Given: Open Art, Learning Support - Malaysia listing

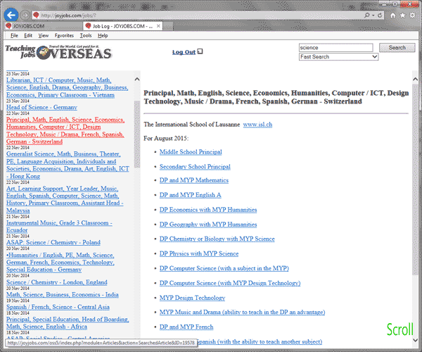Looking at the screenshot, I should [x=65, y=199].
